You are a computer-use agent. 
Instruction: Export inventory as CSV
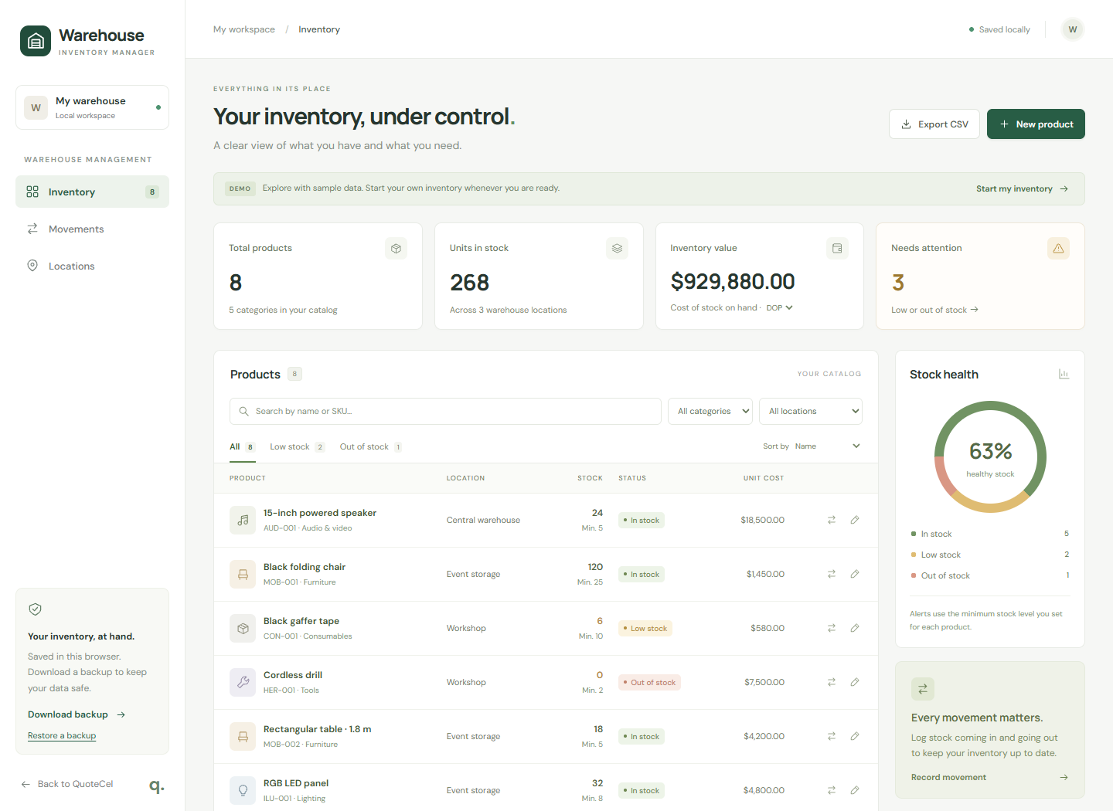point(934,124)
